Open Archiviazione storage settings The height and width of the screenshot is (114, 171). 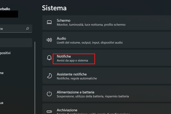click(107, 110)
